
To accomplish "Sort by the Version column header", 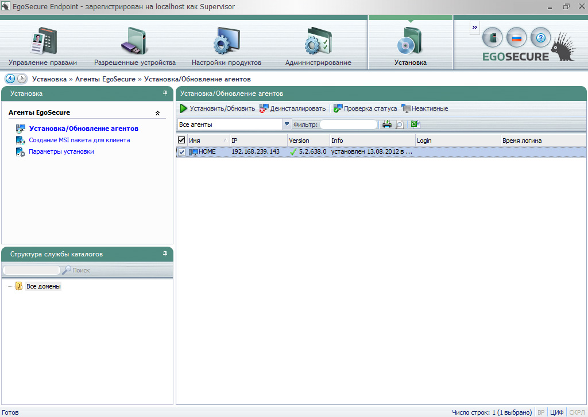I will tap(308, 141).
